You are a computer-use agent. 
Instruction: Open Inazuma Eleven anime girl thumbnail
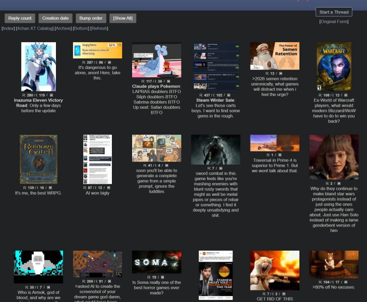39,66
